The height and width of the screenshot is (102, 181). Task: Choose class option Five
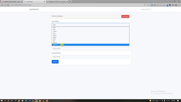click(x=90, y=33)
